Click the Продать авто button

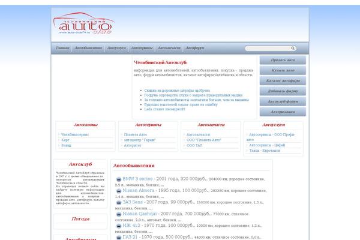tap(283, 60)
